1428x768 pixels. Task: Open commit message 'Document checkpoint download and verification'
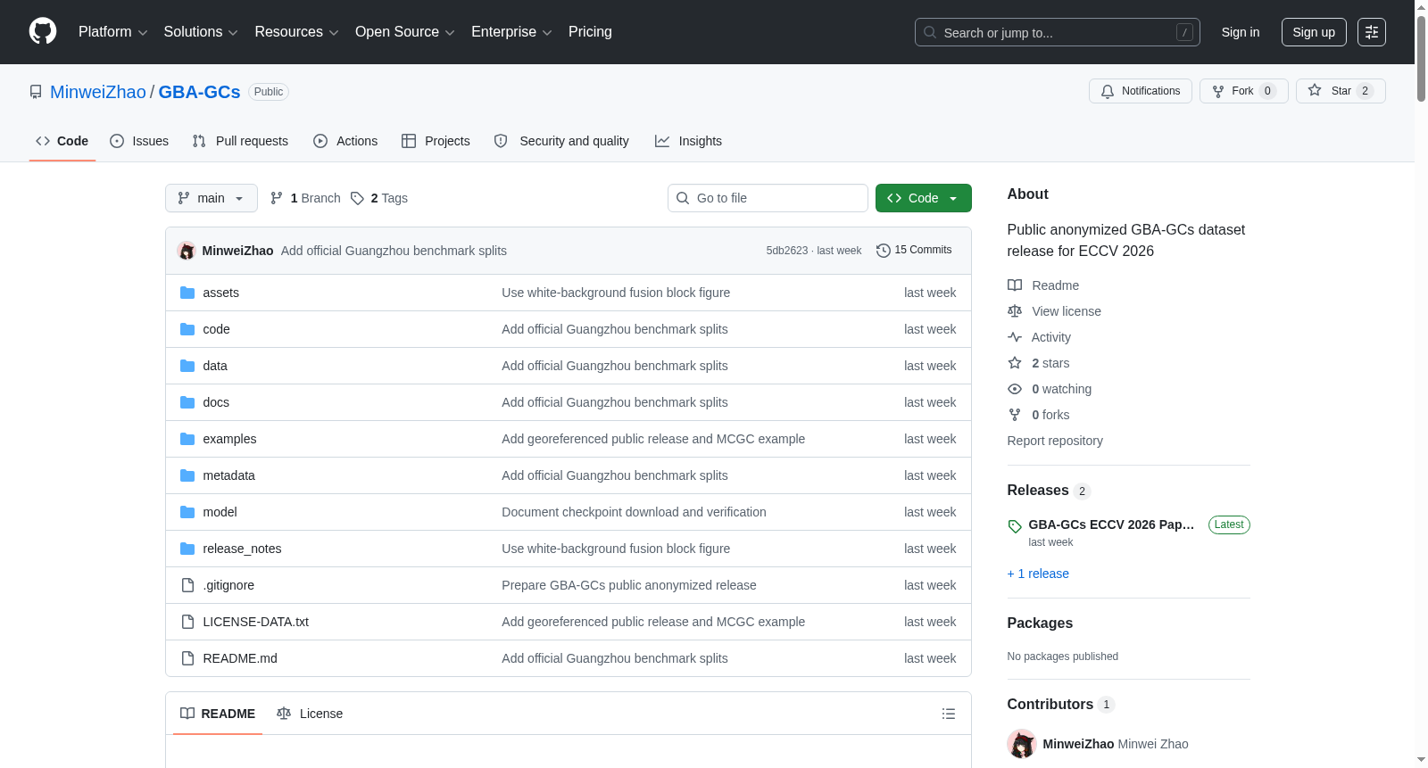click(634, 512)
